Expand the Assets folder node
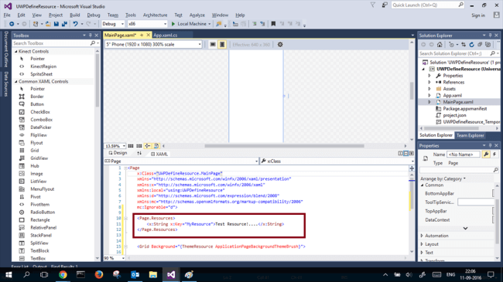The image size is (503, 282). [429, 89]
